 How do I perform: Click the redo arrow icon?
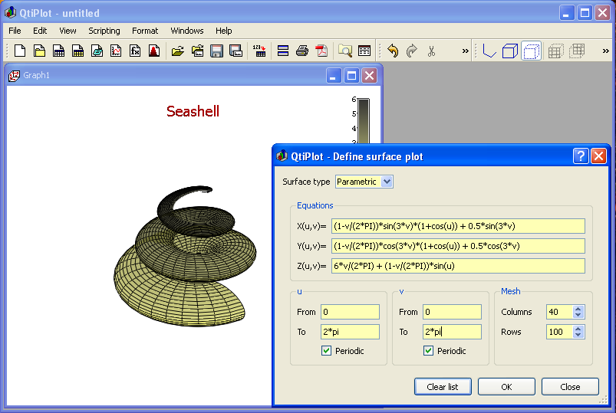(412, 51)
